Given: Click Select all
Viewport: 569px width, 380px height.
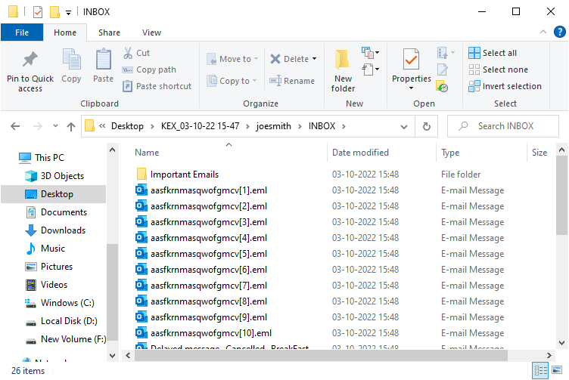Looking at the screenshot, I should (x=493, y=53).
